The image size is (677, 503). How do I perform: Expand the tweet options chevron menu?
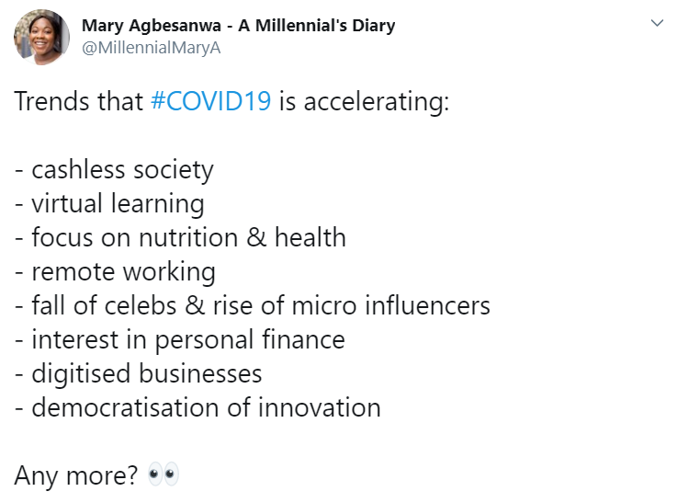click(656, 23)
